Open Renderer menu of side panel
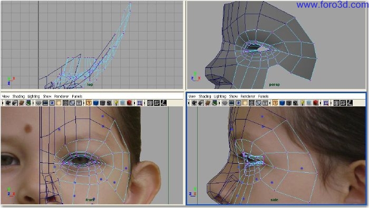 248,96
